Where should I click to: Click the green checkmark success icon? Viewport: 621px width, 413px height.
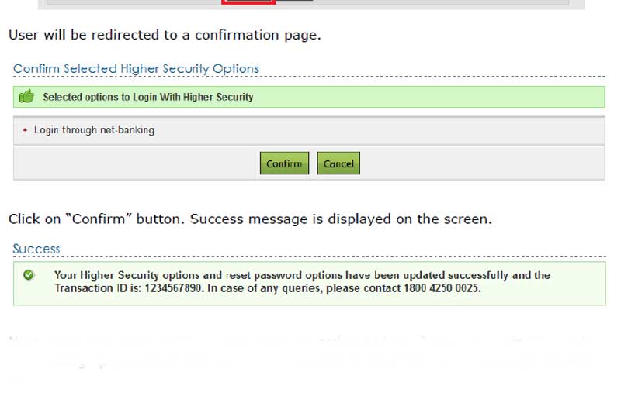pos(29,275)
